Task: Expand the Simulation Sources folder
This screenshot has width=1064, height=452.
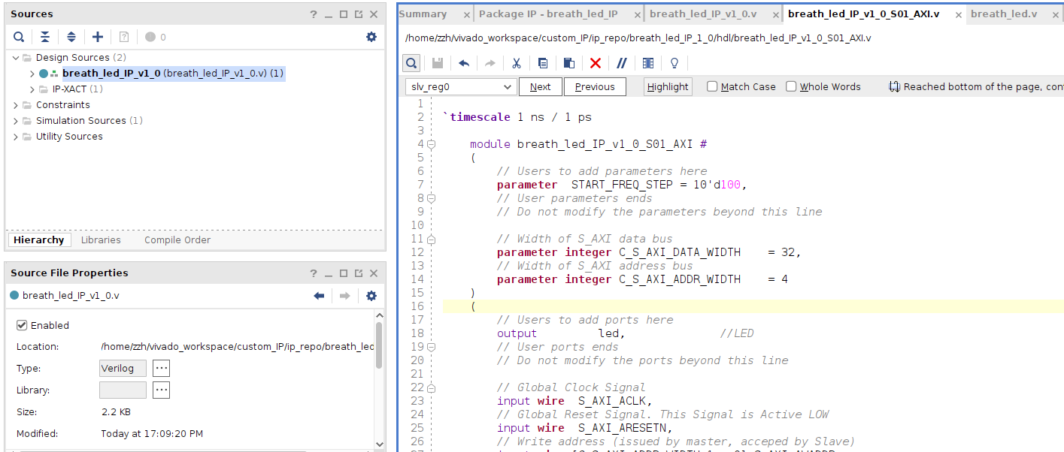Action: point(16,121)
